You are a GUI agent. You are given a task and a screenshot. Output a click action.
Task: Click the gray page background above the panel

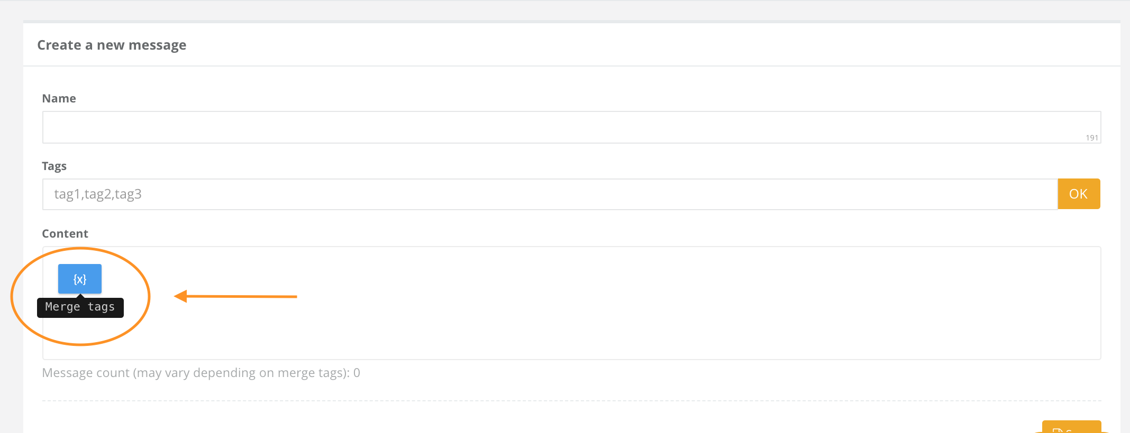pos(565,10)
